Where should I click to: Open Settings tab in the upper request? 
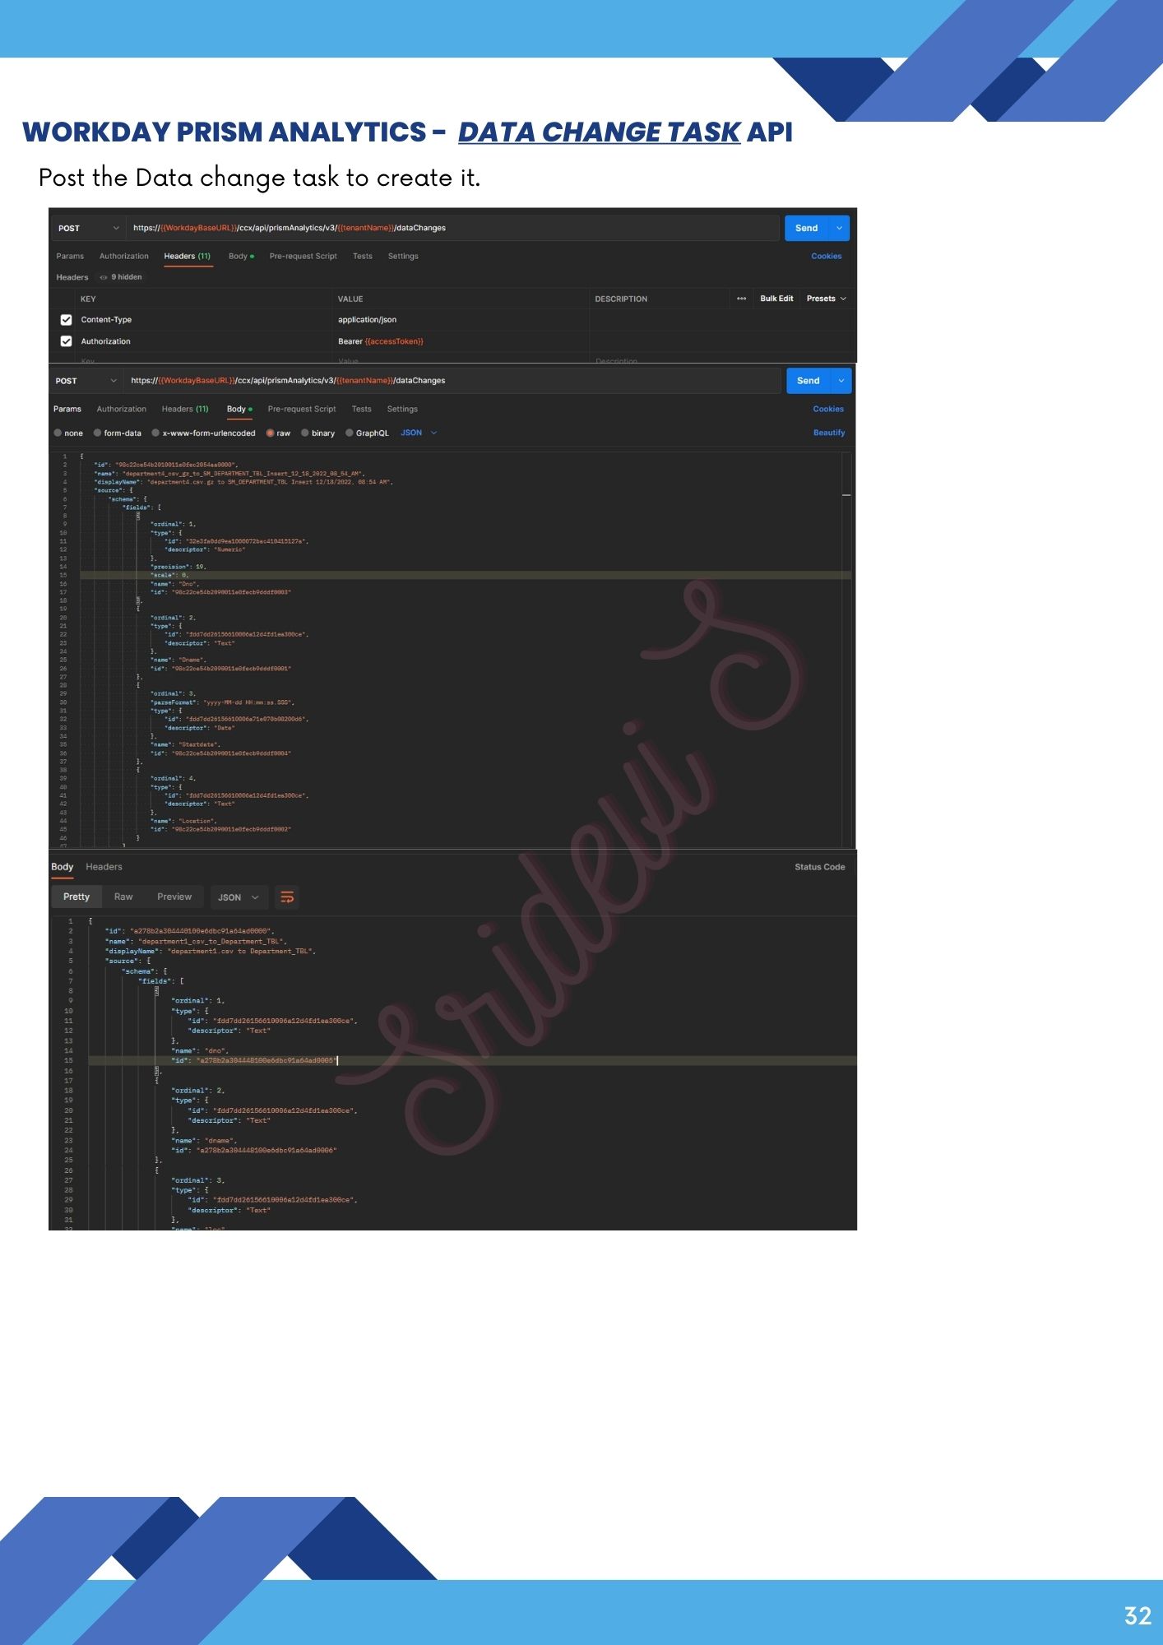coord(403,256)
